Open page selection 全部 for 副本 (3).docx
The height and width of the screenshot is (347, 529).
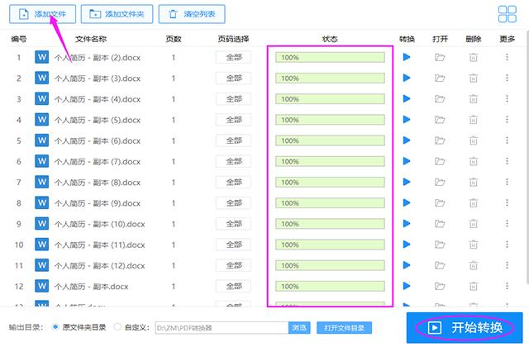coord(233,78)
